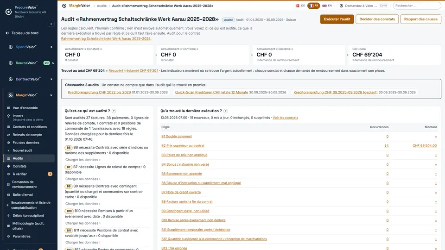Click the Tableau de bord icon
The image size is (445, 250).
click(x=7, y=33)
